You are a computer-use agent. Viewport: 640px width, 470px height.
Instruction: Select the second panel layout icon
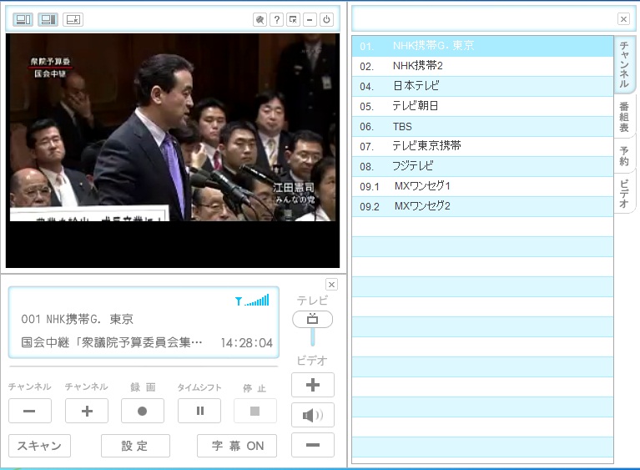pos(48,19)
